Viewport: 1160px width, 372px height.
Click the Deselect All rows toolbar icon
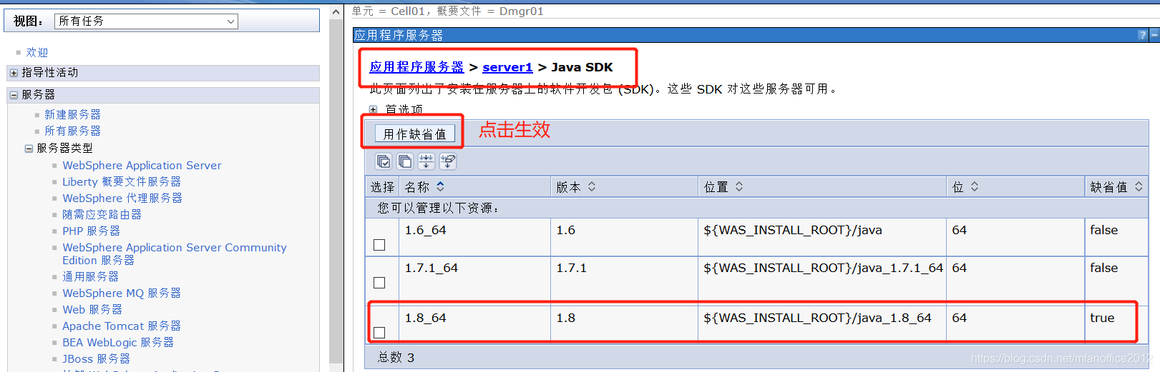(405, 161)
